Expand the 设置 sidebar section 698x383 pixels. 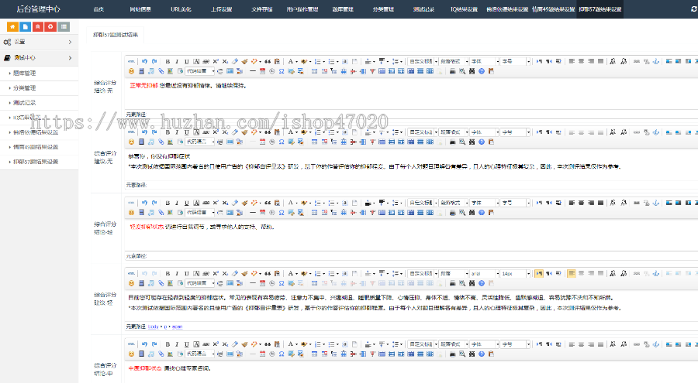tap(40, 42)
